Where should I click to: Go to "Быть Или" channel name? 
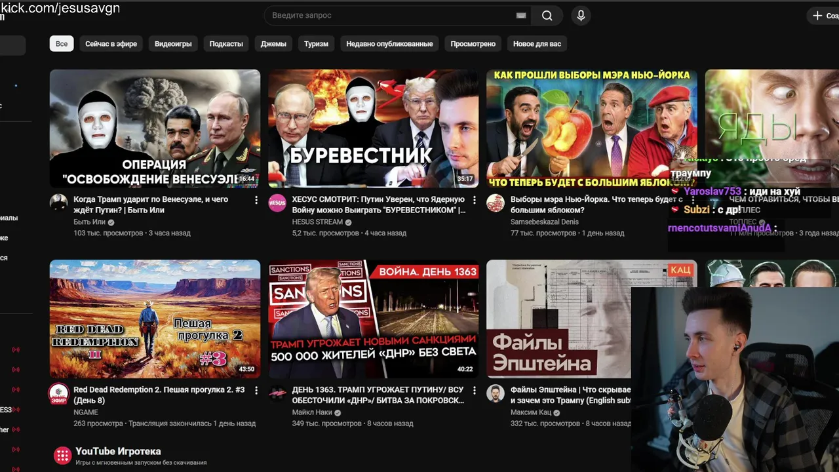89,222
